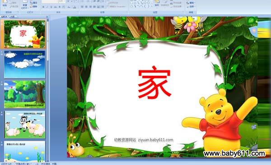Choose the rectangle shape in the shapes gallery
The height and width of the screenshot is (165, 271).
point(131,3)
